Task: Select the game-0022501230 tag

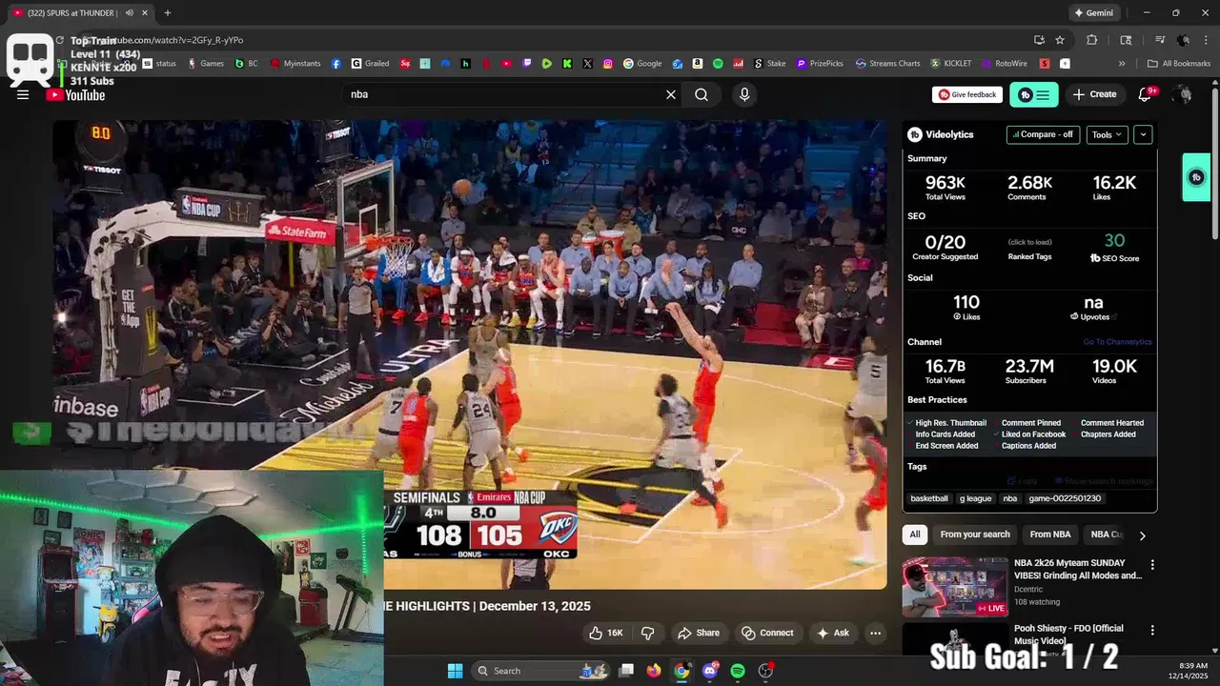Action: 1065,498
